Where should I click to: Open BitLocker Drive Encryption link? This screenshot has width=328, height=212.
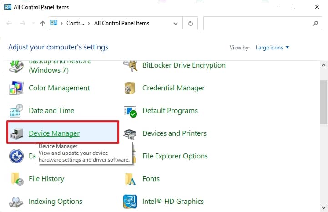[184, 65]
